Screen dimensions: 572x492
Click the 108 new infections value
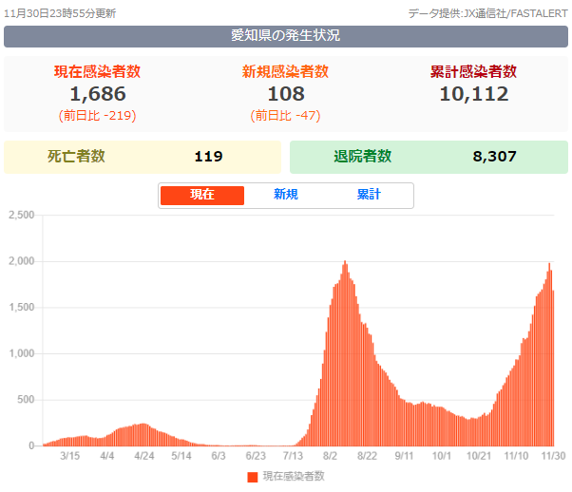pyautogui.click(x=286, y=94)
